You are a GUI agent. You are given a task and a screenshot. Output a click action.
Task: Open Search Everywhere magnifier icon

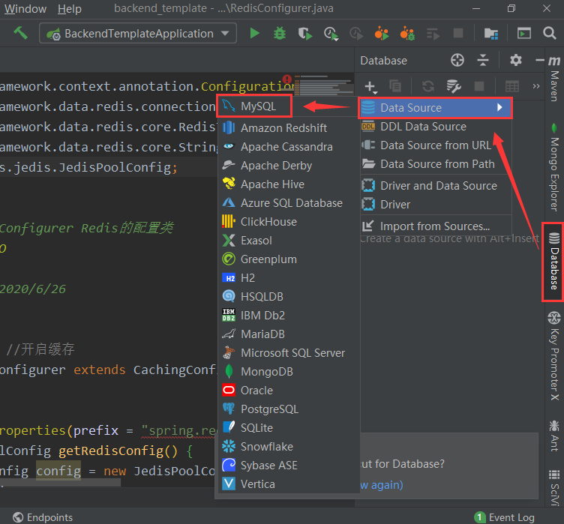[x=550, y=33]
